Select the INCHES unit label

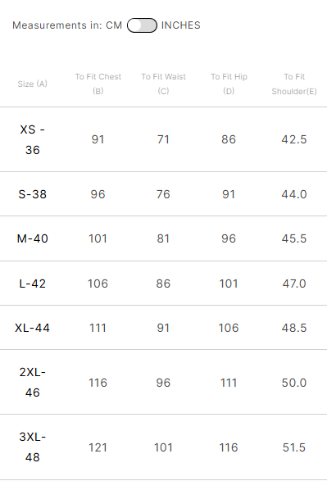point(180,25)
